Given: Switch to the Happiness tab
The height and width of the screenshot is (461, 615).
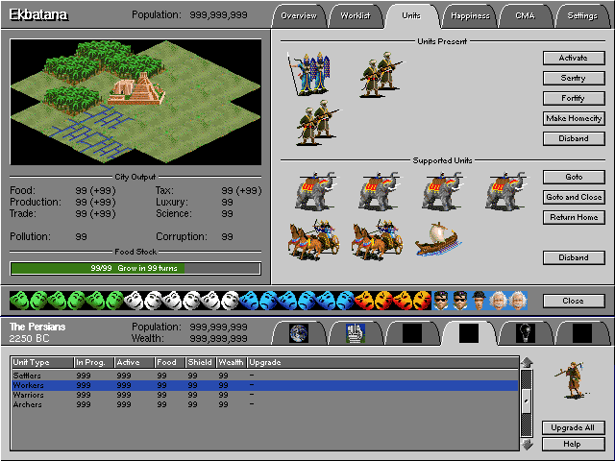Looking at the screenshot, I should (x=470, y=15).
